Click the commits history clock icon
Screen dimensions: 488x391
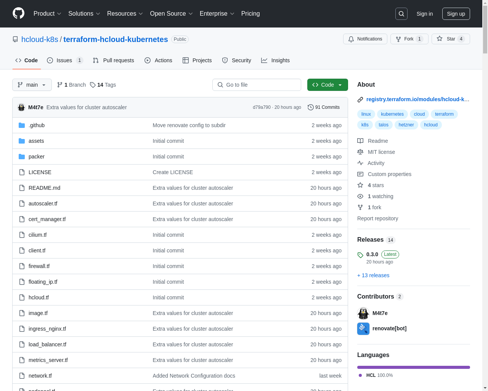[x=311, y=107]
